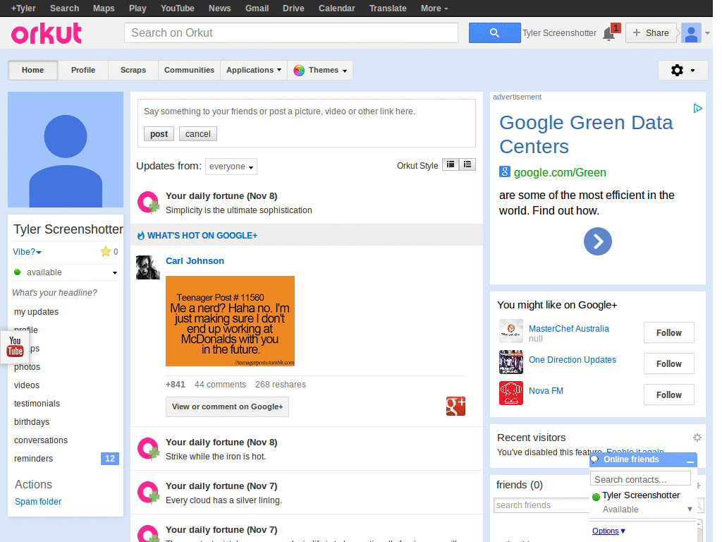Click the YouTube floating sidebar icon

[x=15, y=347]
